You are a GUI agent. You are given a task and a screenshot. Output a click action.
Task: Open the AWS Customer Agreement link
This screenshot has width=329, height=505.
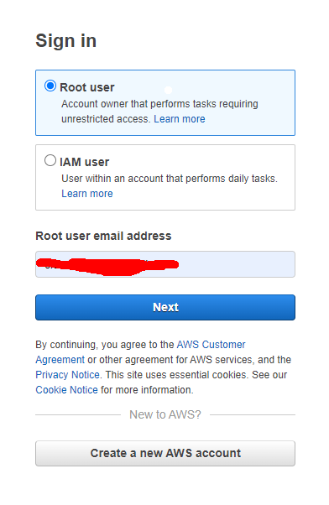tap(211, 345)
